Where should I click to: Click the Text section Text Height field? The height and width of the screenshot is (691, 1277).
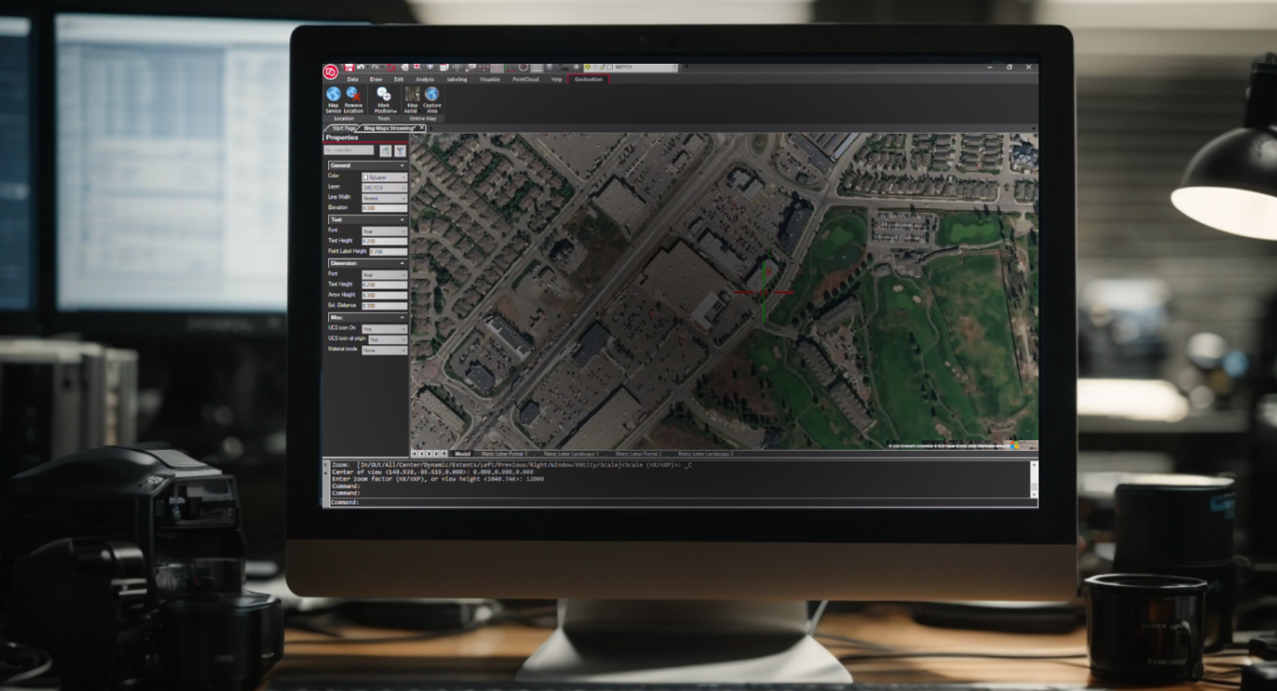click(x=385, y=241)
